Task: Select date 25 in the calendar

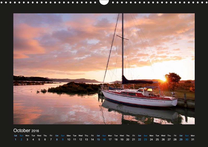Action: [x=157, y=139]
